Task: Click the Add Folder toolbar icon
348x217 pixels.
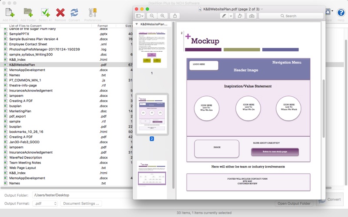Action: pyautogui.click(x=28, y=13)
